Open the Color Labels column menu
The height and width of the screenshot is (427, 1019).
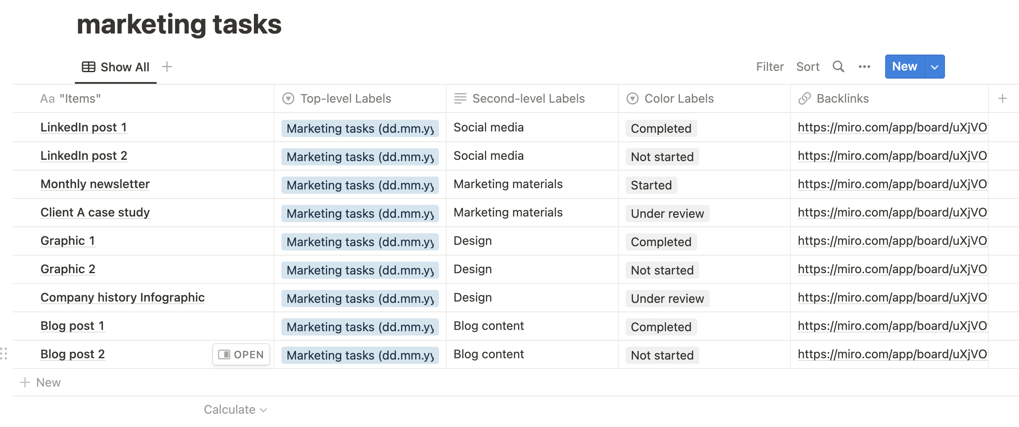click(x=679, y=98)
